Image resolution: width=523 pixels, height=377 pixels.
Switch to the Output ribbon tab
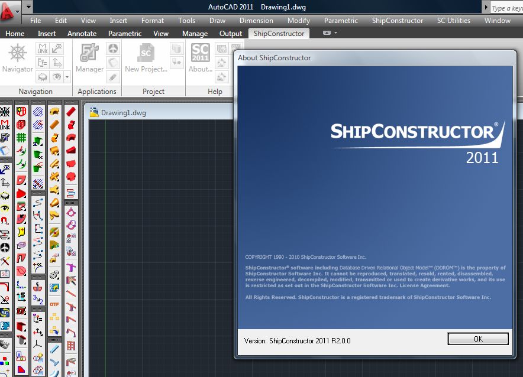point(231,33)
